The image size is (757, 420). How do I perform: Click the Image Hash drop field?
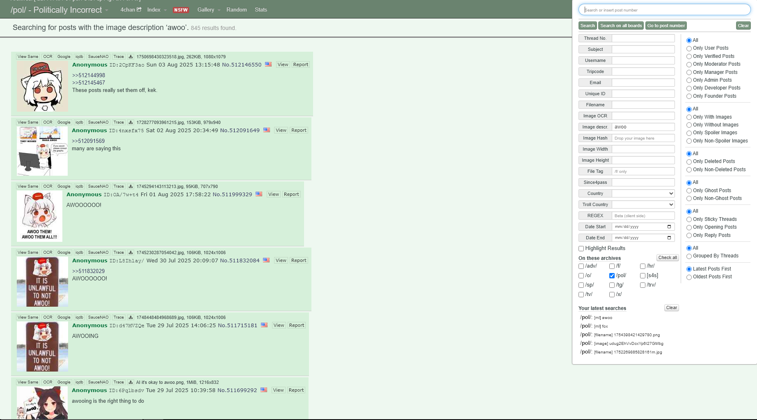[x=643, y=138]
